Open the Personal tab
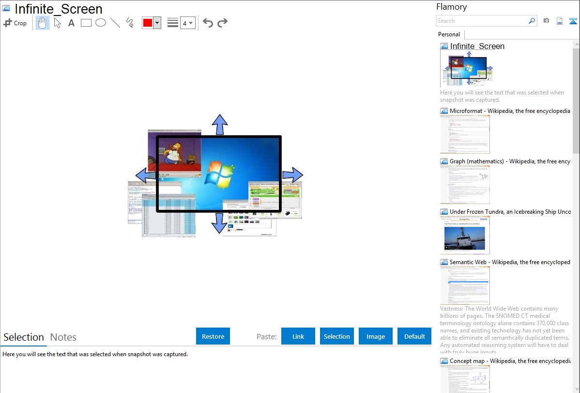 tap(449, 34)
